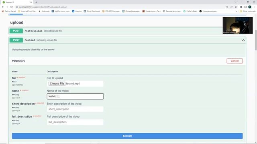The image size is (257, 144).
Task: Switch to the Swagger UI tab
Action: 16,2
